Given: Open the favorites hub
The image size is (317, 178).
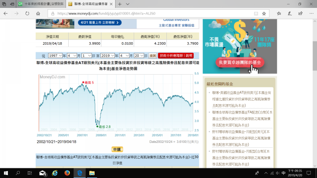Looking at the screenshot, I should [x=279, y=14].
